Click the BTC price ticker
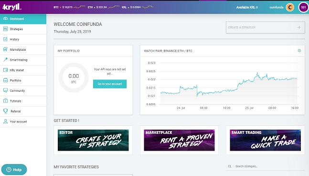 pyautogui.click(x=69, y=7)
